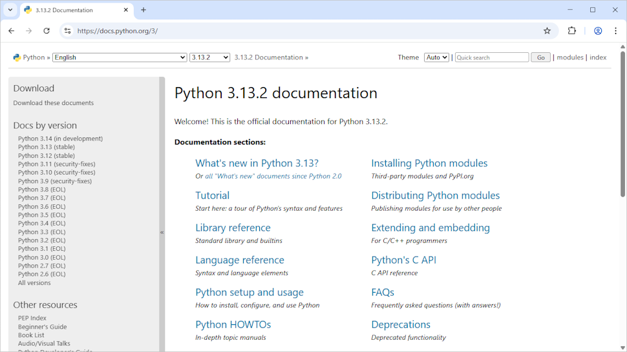Open Python 3.14 (in development) docs
The height and width of the screenshot is (352, 627).
click(60, 139)
